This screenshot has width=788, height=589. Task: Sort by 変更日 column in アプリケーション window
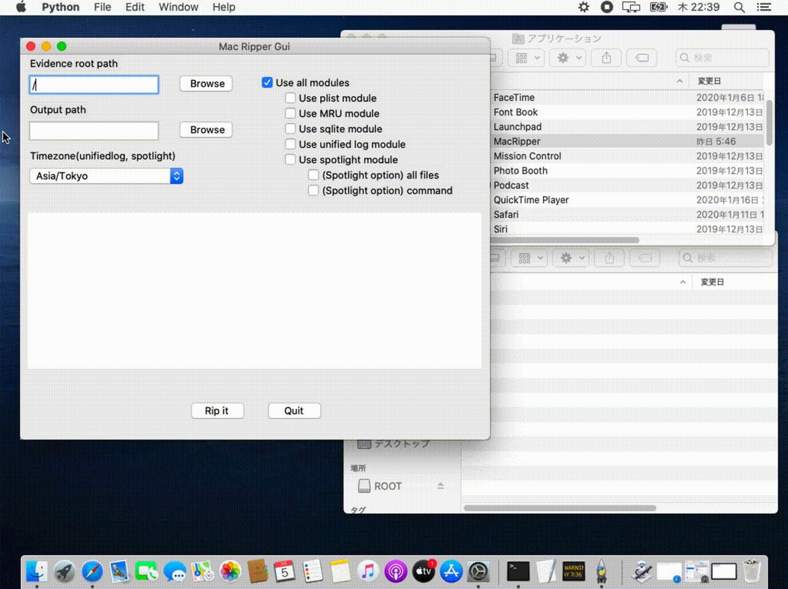point(709,81)
